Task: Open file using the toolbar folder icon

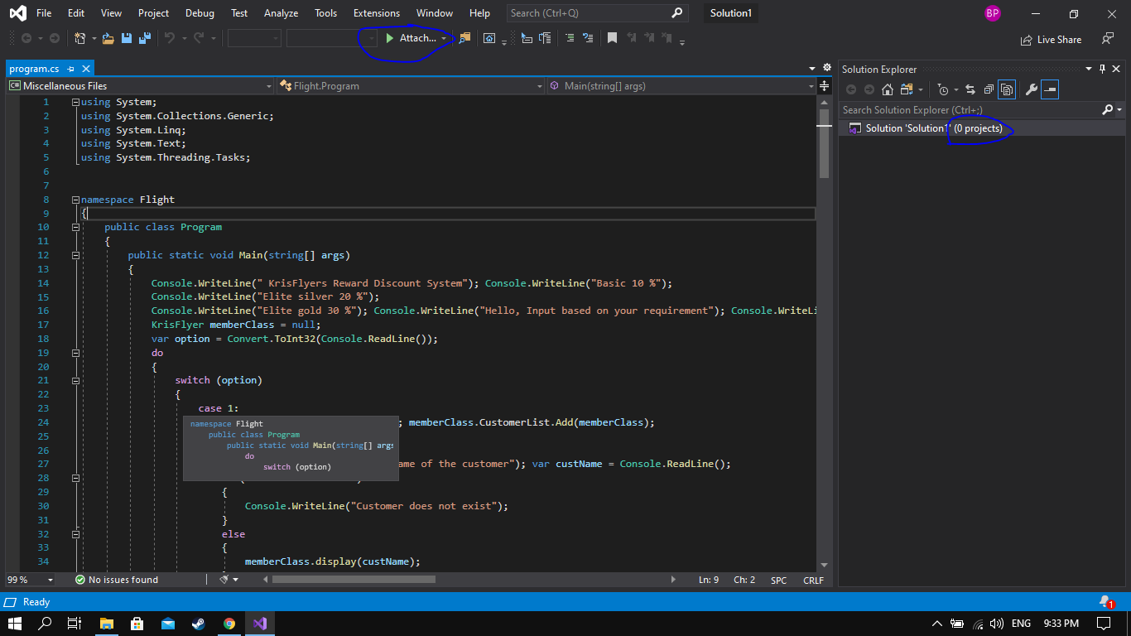Action: [x=108, y=38]
